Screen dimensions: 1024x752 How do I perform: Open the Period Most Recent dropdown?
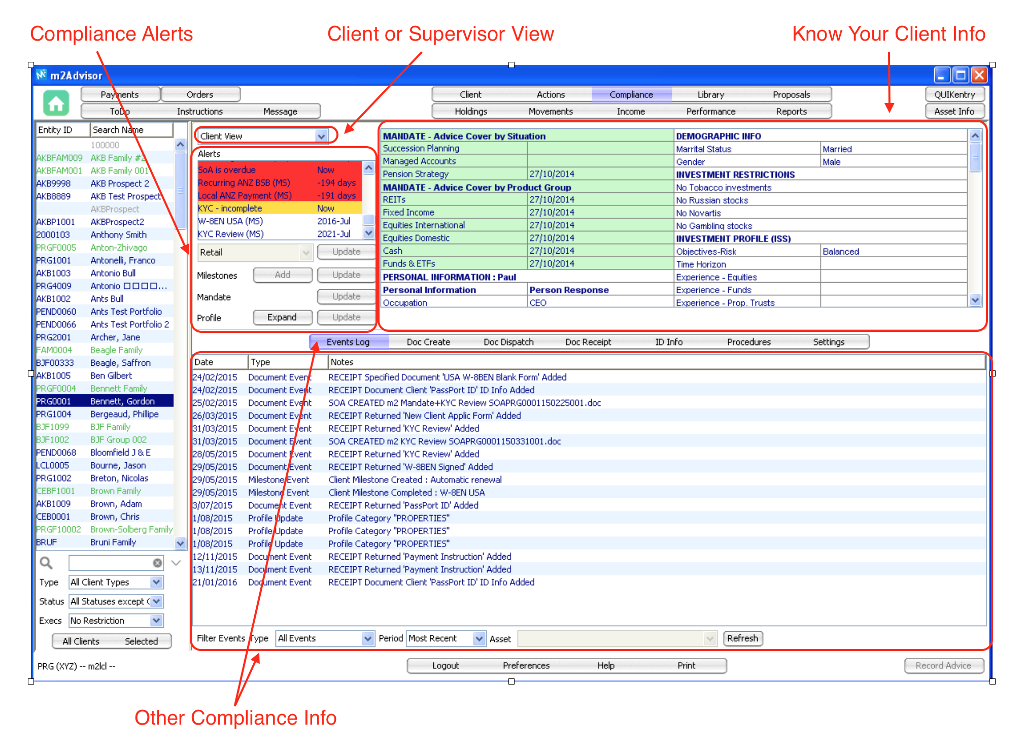(479, 638)
